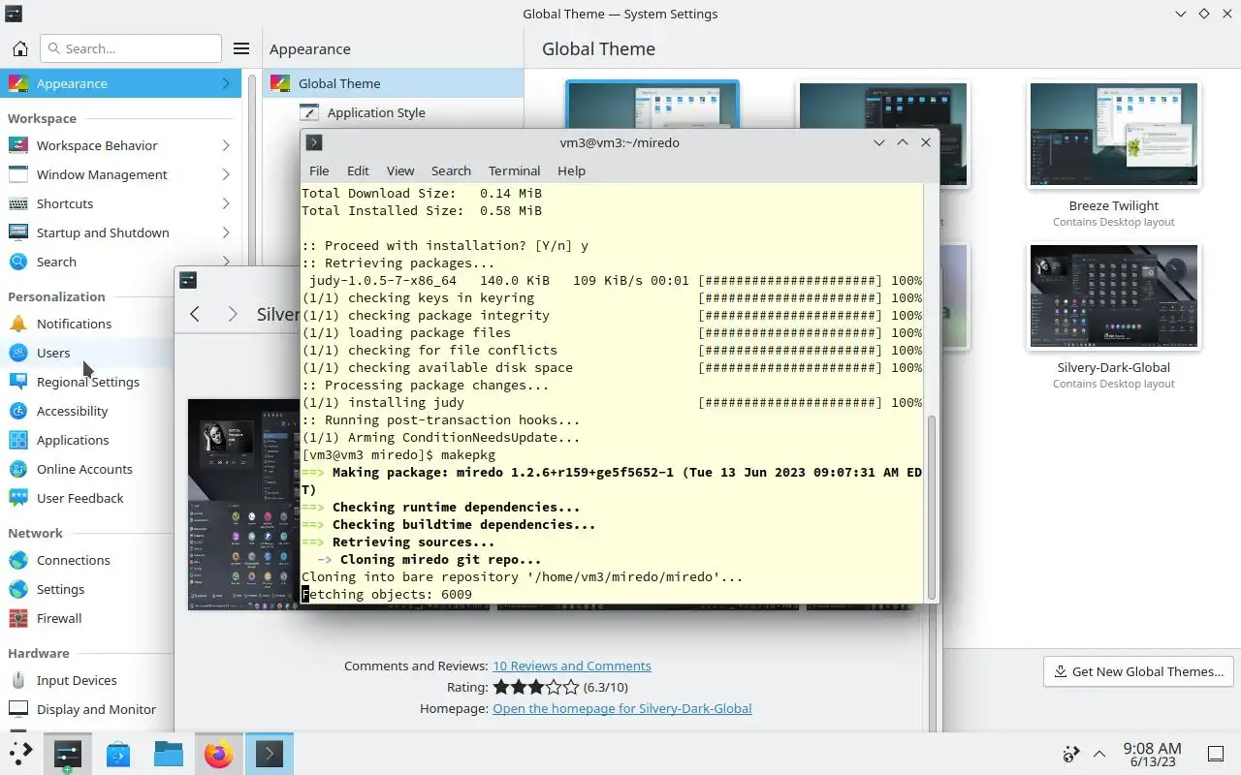The image size is (1241, 775).
Task: Click the User Feedback icon
Action: [x=18, y=498]
